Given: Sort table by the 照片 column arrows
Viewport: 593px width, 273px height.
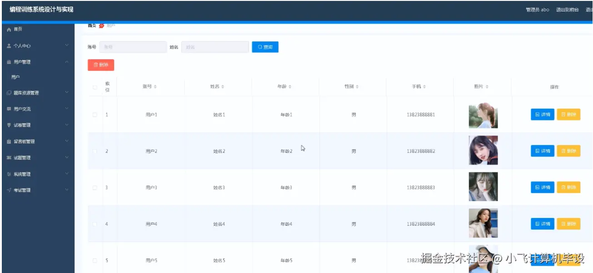Looking at the screenshot, I should (487, 86).
